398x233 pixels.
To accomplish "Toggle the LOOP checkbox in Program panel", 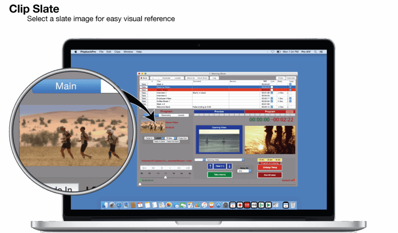I will 163,138.
